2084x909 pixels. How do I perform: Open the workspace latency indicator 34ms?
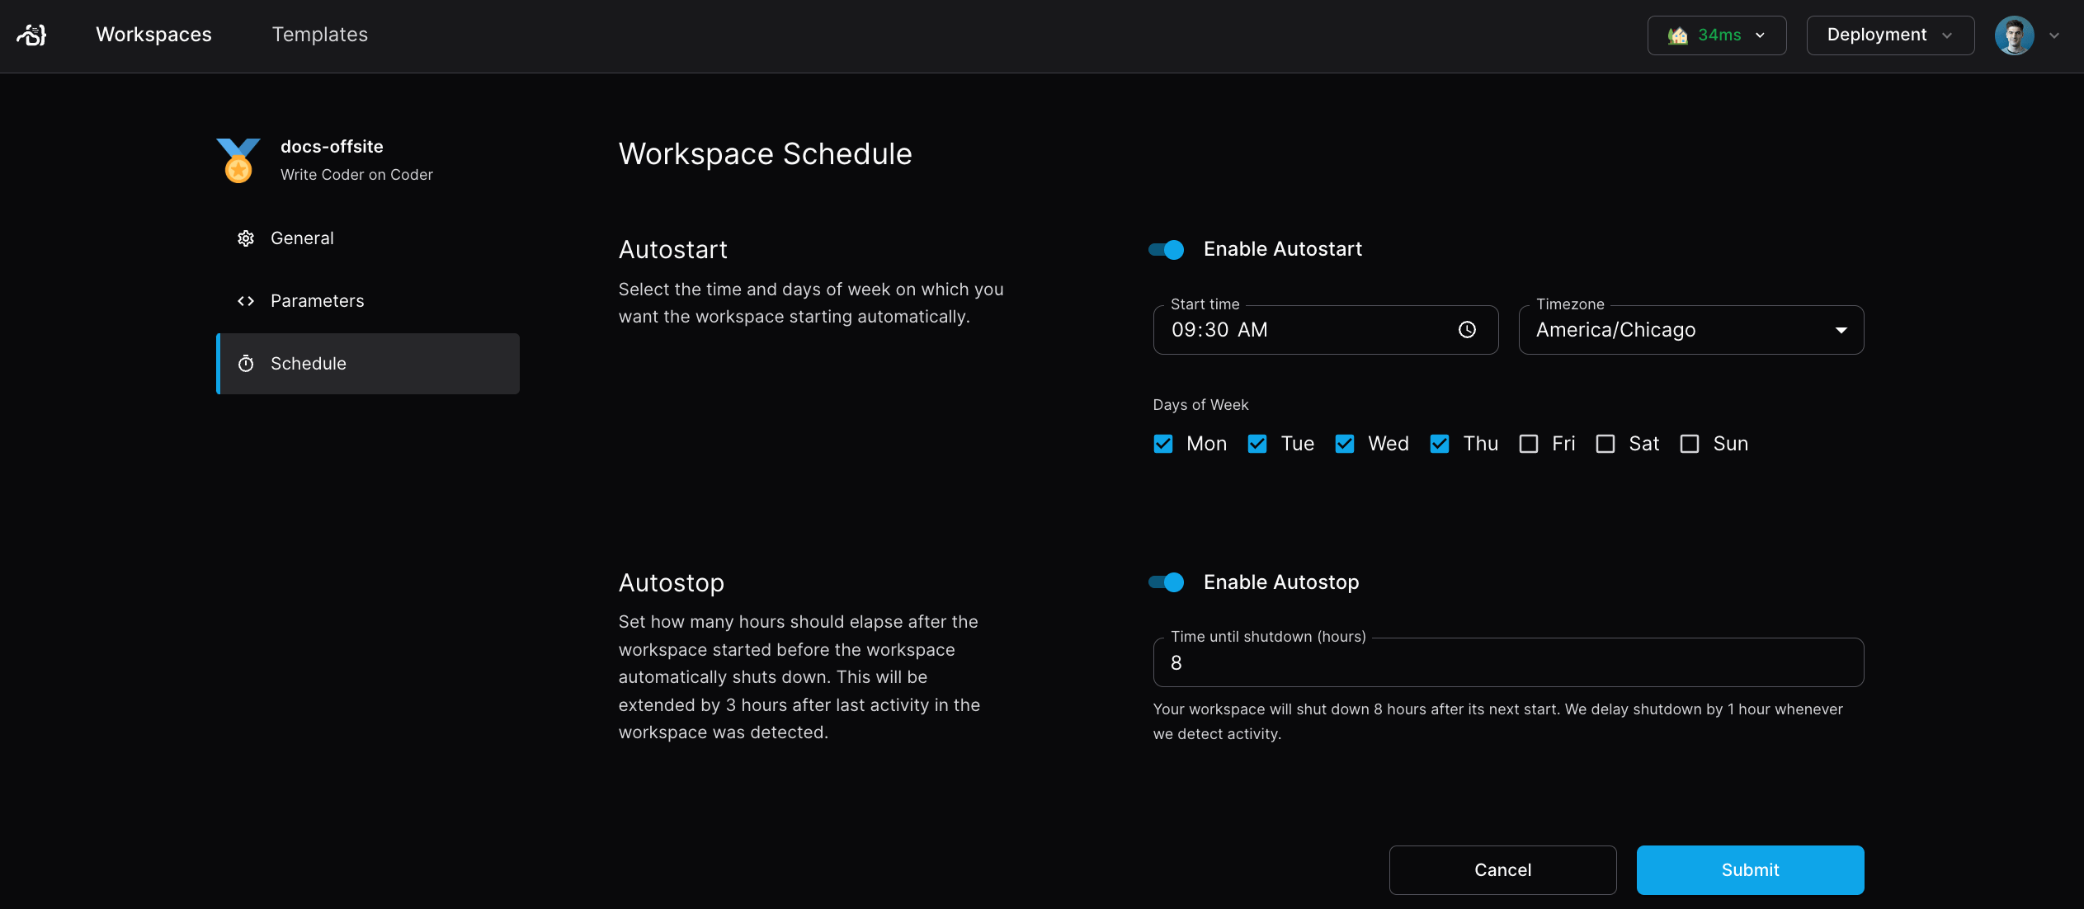tap(1716, 35)
